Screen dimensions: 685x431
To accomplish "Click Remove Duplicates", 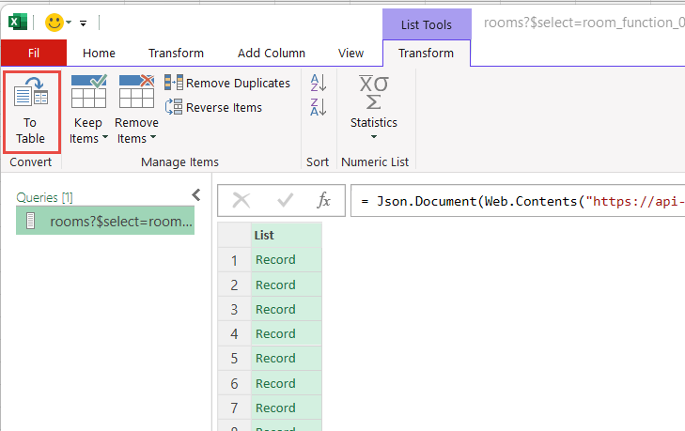I will [227, 83].
